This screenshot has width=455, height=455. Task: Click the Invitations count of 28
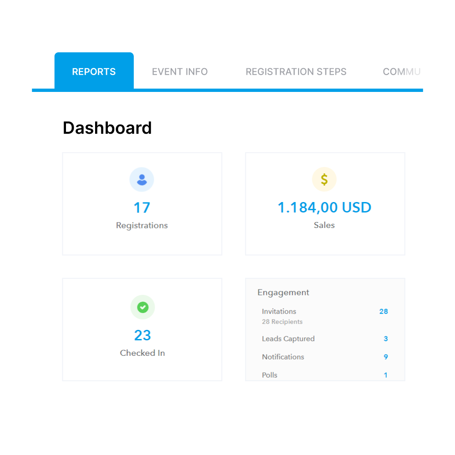pos(384,311)
